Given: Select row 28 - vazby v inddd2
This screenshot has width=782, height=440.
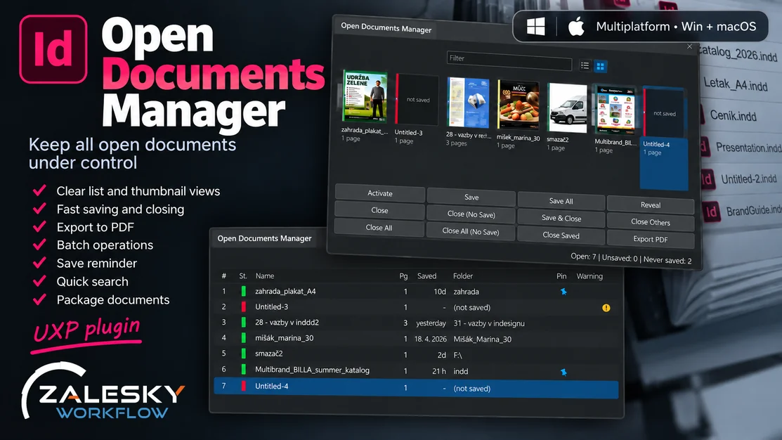Looking at the screenshot, I should [x=417, y=323].
